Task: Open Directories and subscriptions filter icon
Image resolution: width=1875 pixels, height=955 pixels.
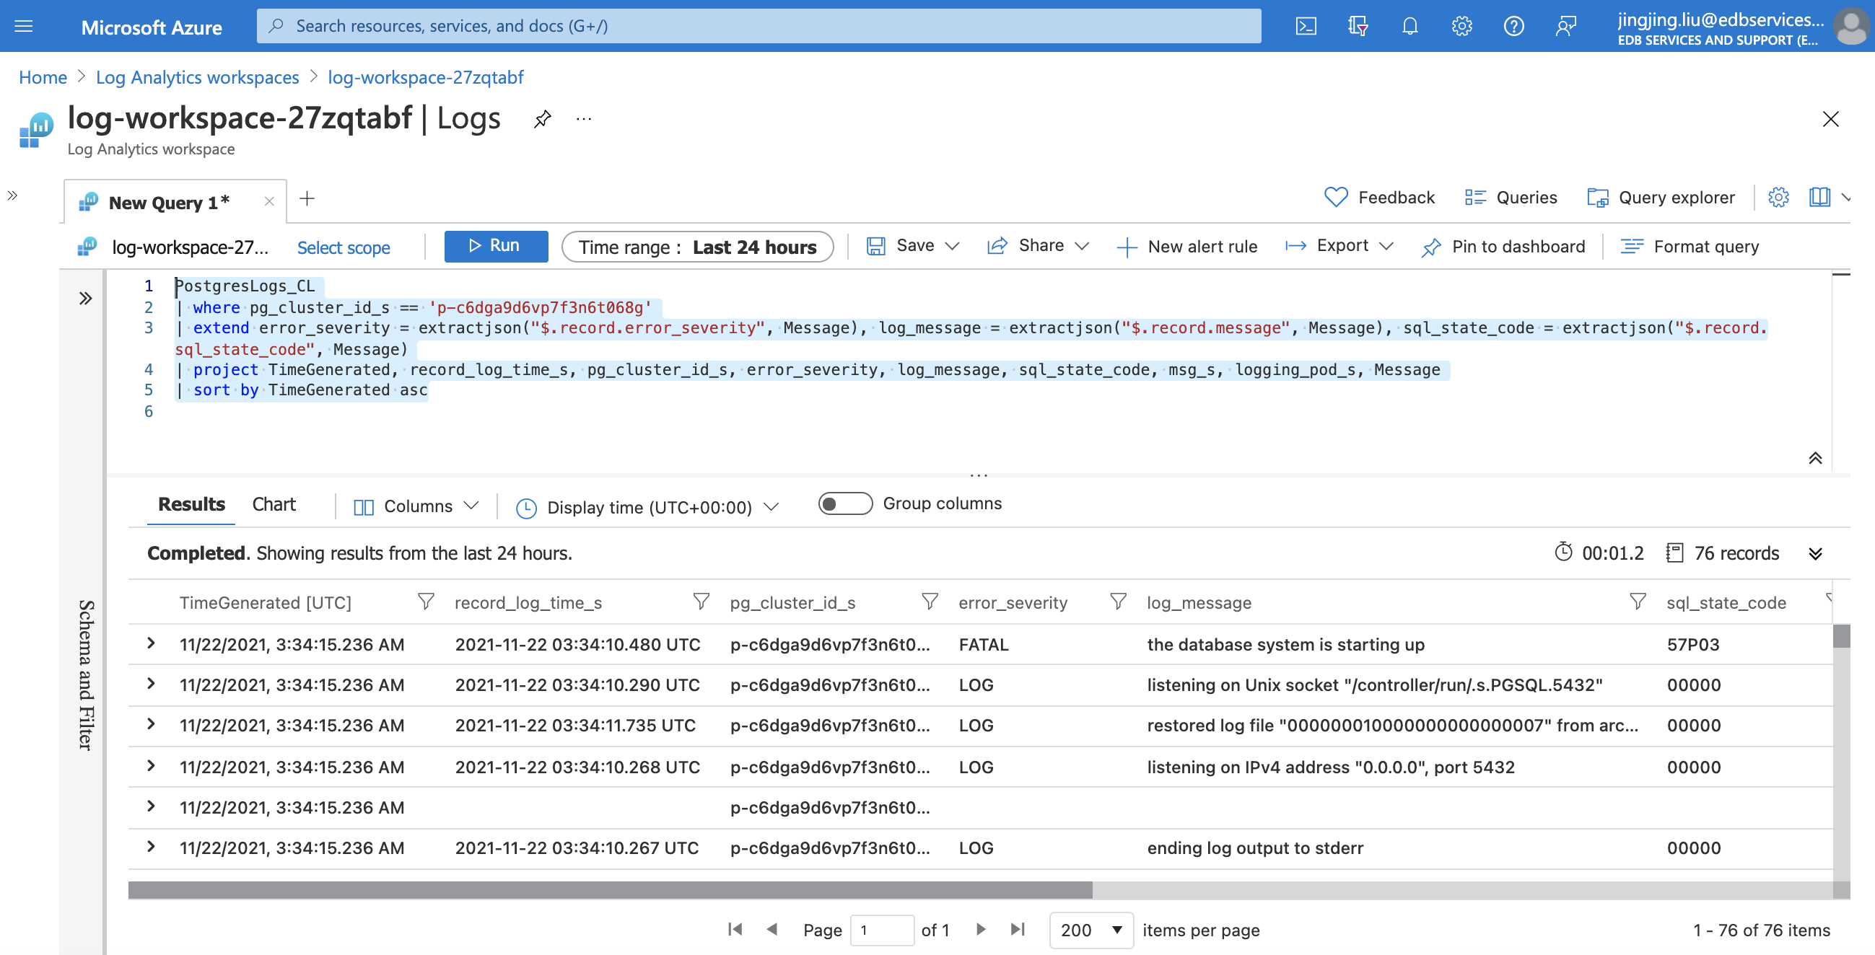Action: pyautogui.click(x=1358, y=26)
